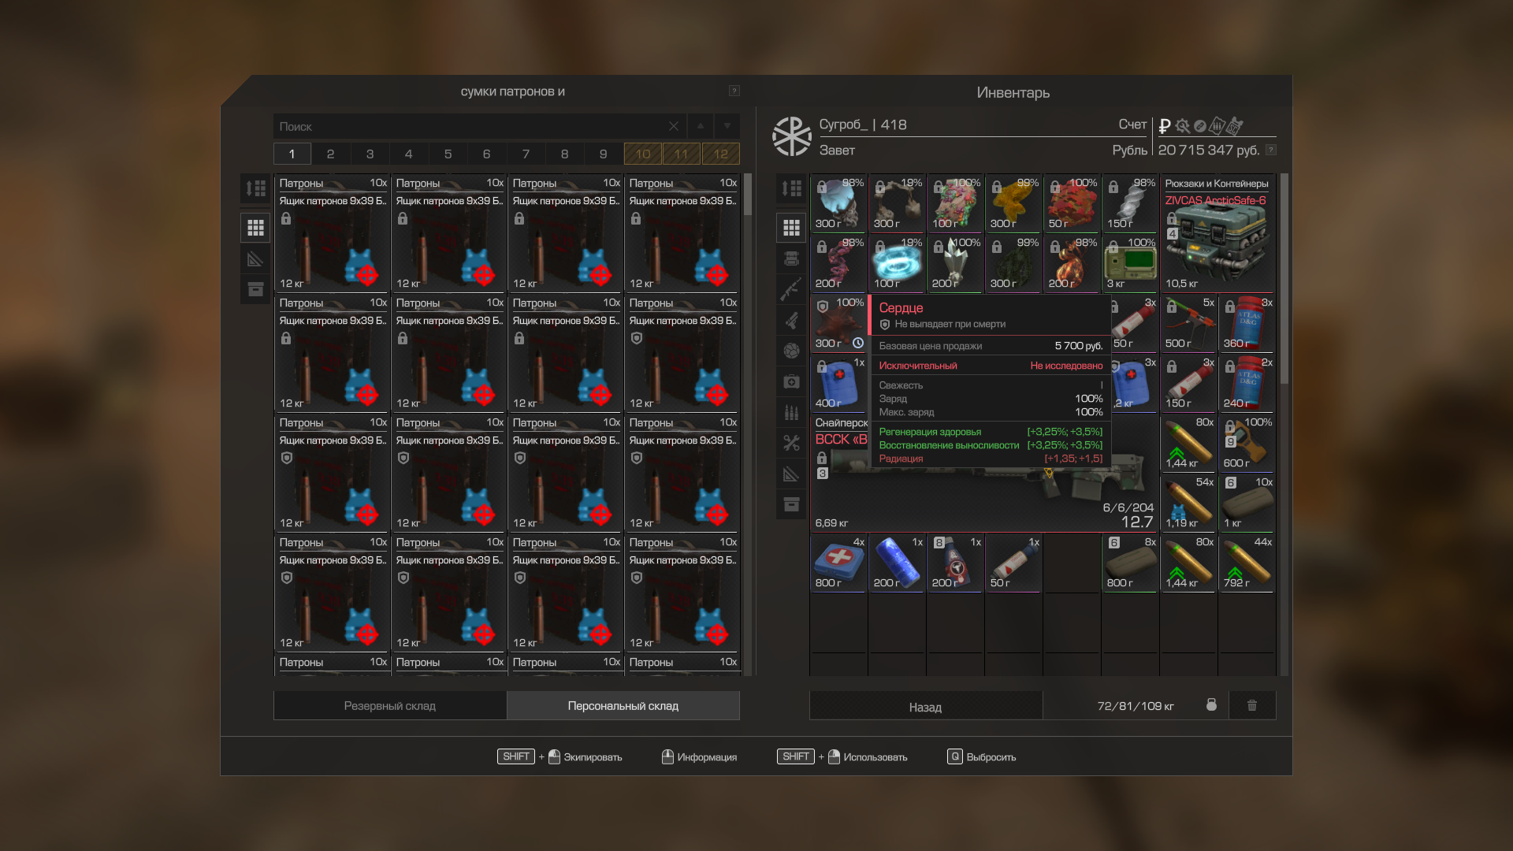
Task: Toggle the weight lock icon near 72/81/109 кг
Action: (x=1211, y=704)
